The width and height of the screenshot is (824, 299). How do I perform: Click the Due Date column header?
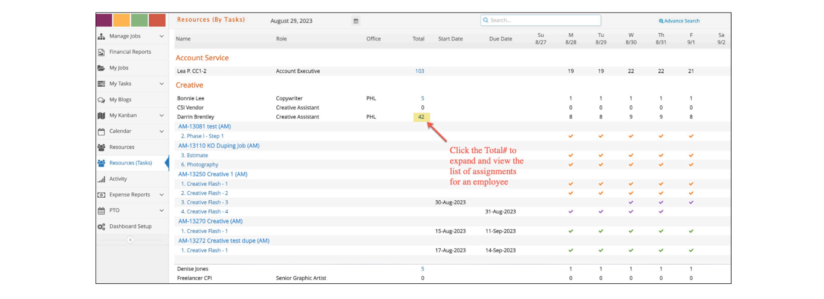[x=501, y=39]
